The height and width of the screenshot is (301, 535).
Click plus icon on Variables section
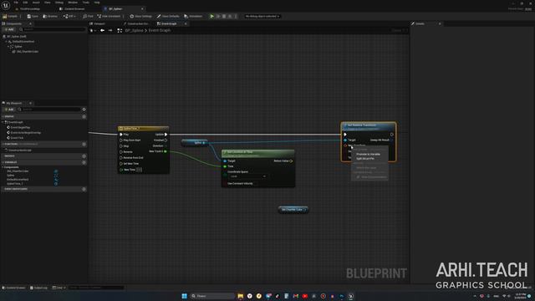(x=84, y=162)
